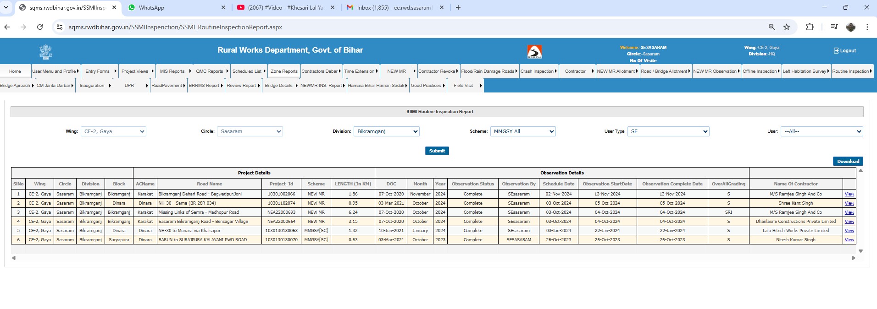877x309 pixels.
Task: Open the User Type dropdown set to SE
Action: coord(668,131)
